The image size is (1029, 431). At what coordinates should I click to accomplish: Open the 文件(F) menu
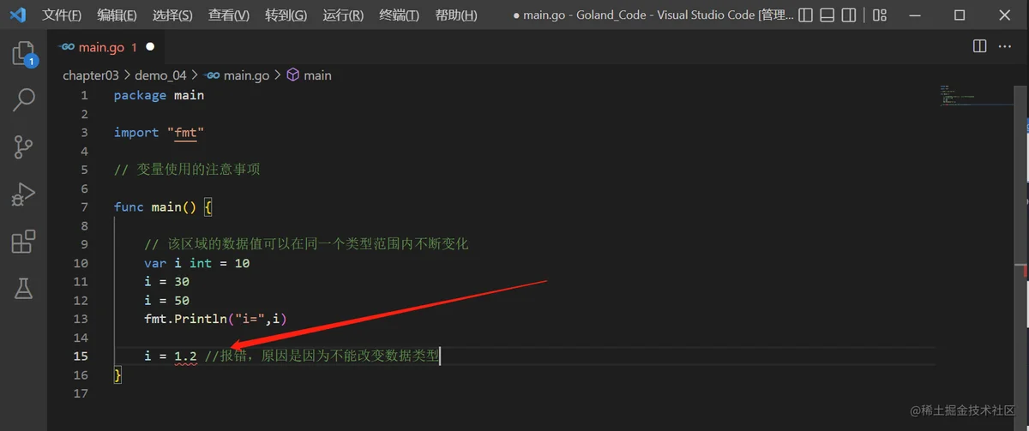click(62, 15)
